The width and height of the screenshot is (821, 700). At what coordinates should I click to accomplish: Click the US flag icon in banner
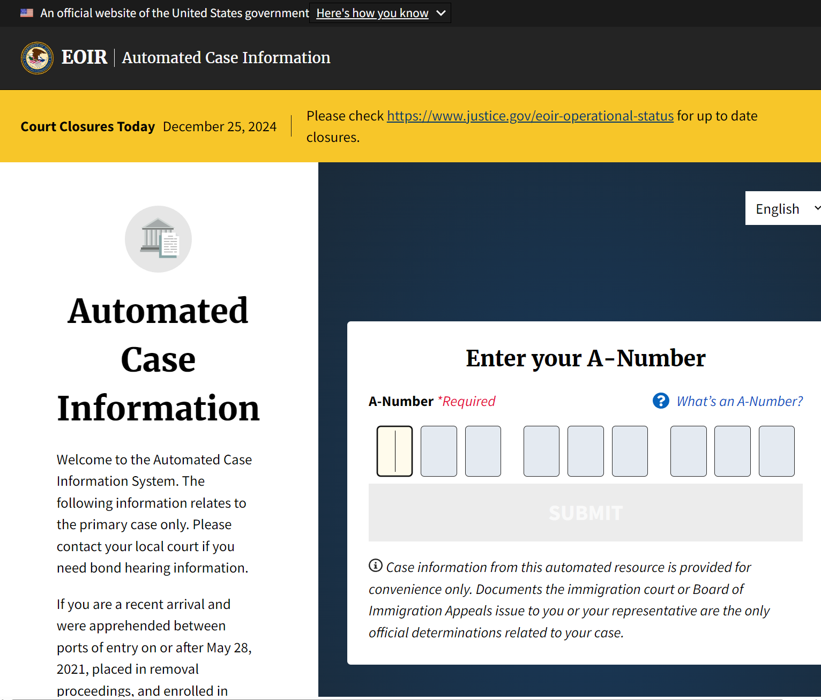pyautogui.click(x=27, y=13)
